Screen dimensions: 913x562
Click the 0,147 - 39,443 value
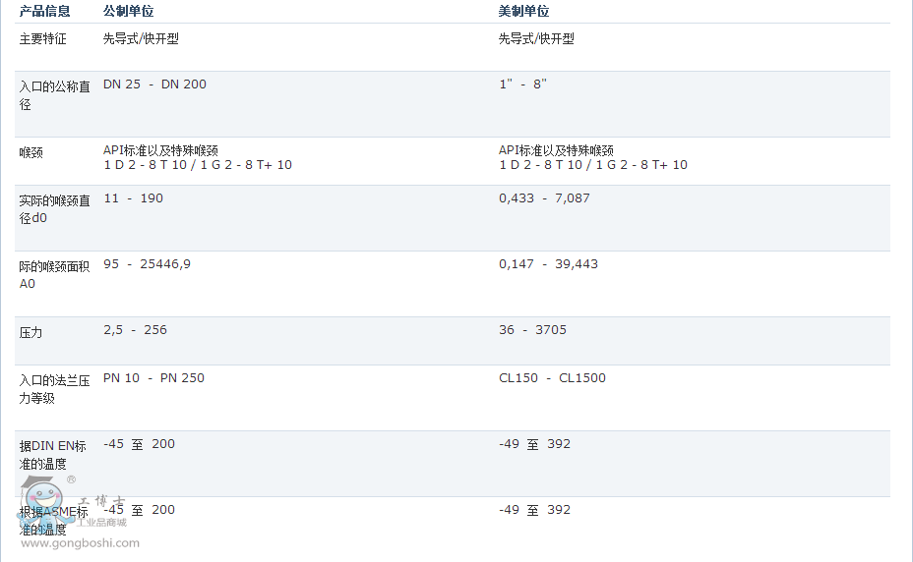548,264
